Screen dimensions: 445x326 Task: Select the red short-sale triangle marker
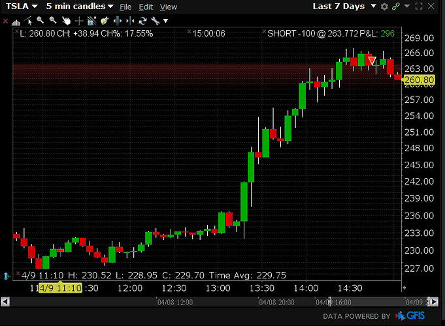click(x=372, y=61)
